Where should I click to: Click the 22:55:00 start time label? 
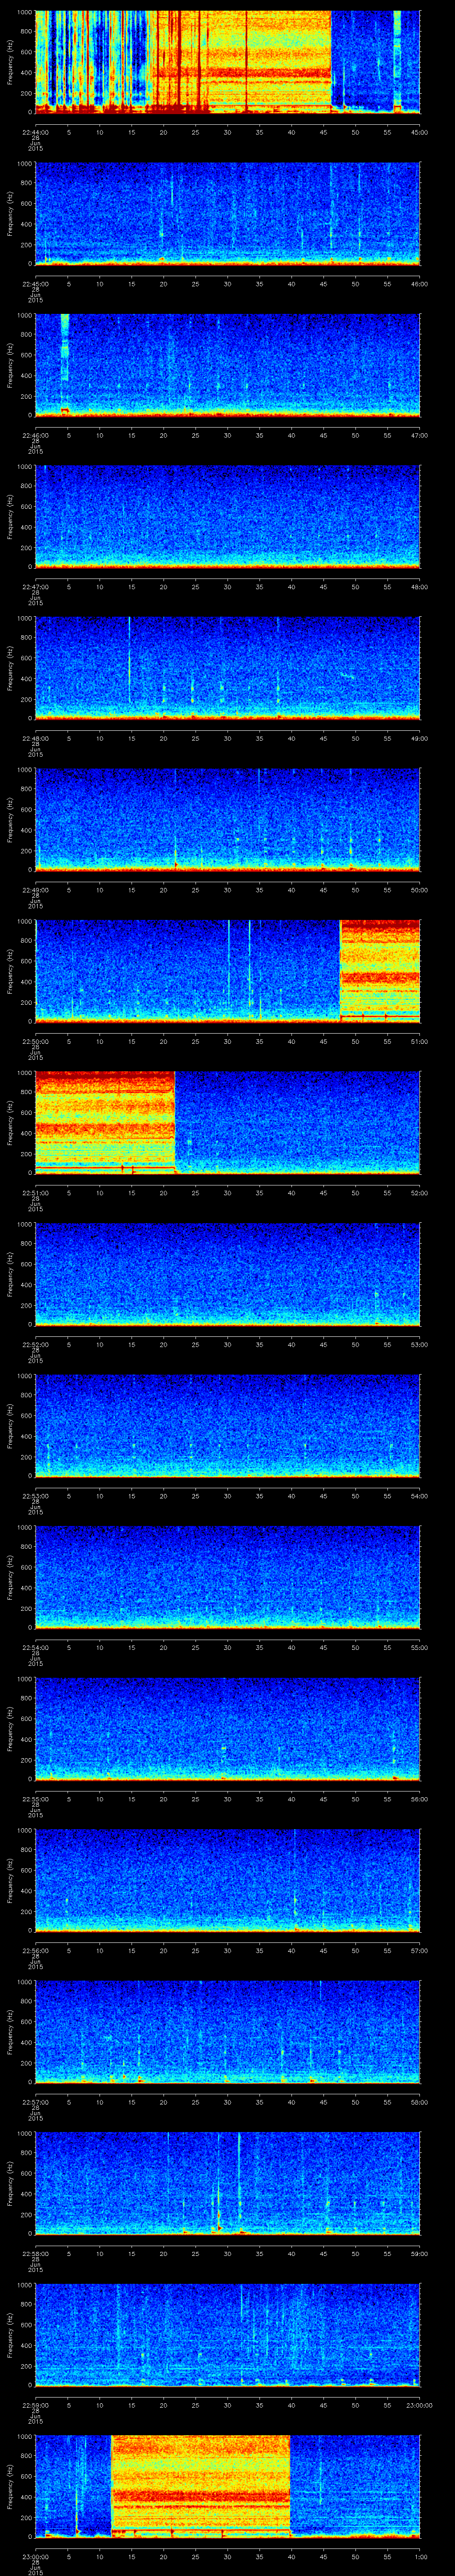36,1799
